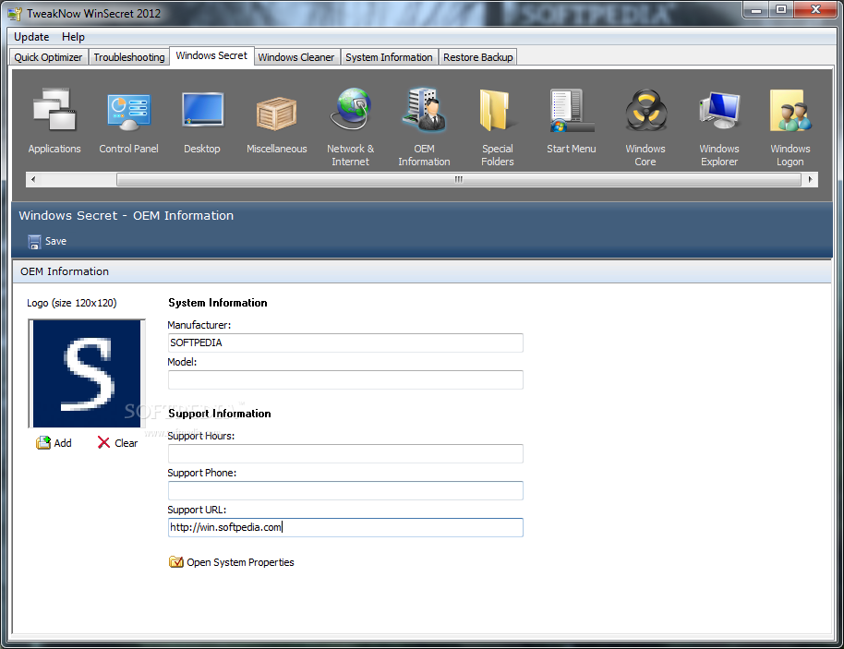Click the Save button label
The image size is (844, 649).
[x=56, y=241]
